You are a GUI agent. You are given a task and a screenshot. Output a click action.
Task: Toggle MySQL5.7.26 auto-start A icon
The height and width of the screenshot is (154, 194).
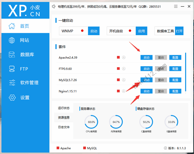click(124, 80)
